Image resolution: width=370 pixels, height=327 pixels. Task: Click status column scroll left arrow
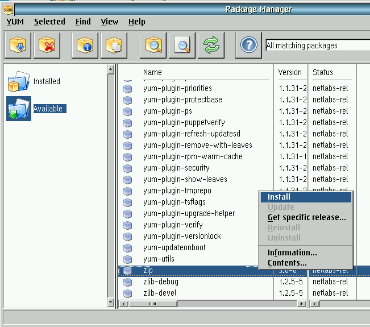pyautogui.click(x=314, y=304)
